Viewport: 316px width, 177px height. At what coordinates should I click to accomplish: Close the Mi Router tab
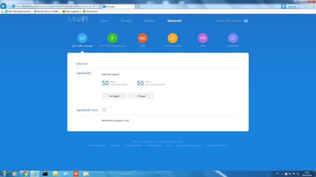(133, 7)
